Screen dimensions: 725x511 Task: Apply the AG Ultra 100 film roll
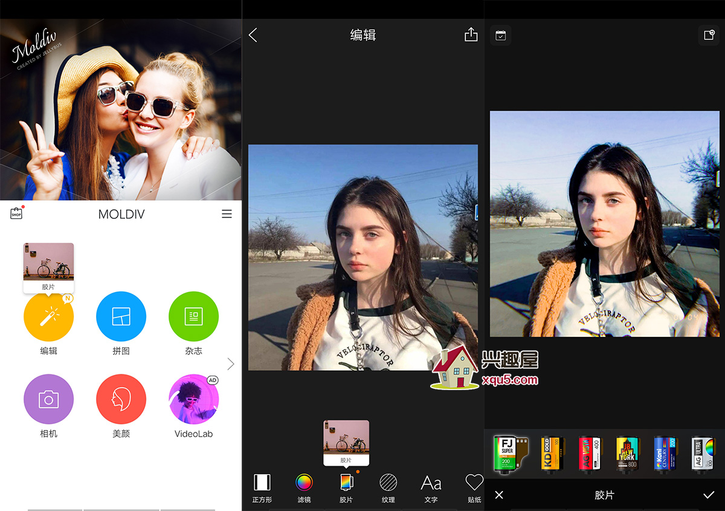pos(703,454)
